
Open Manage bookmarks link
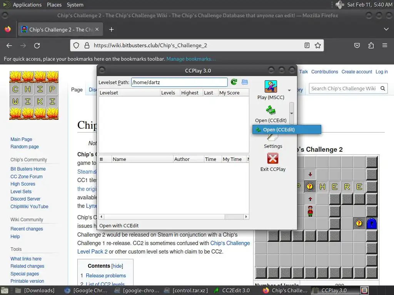(x=191, y=59)
